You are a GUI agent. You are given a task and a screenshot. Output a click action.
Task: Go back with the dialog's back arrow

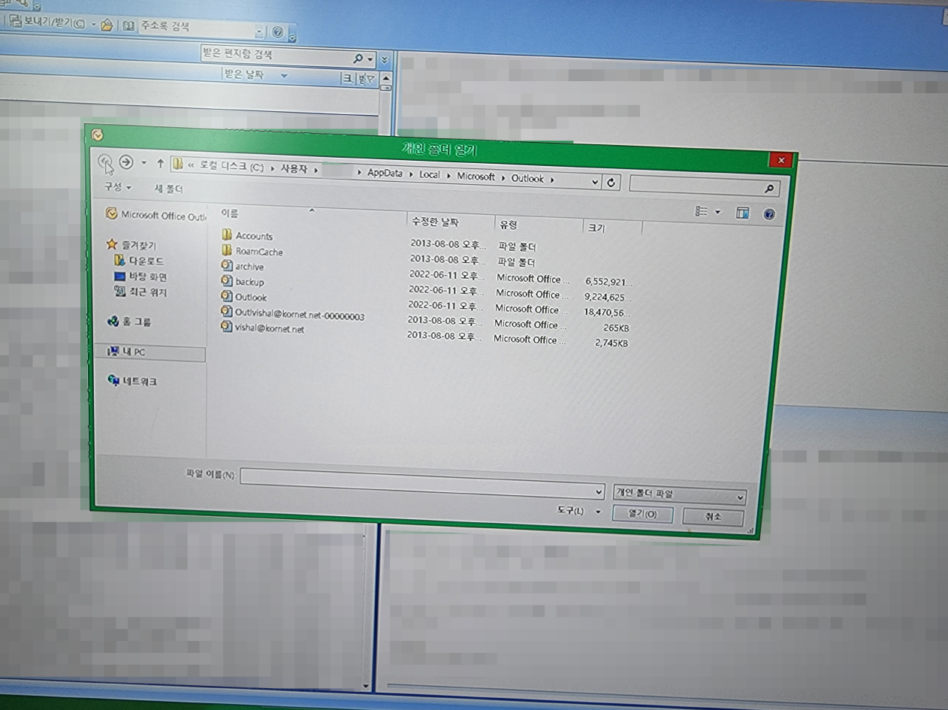[x=105, y=160]
